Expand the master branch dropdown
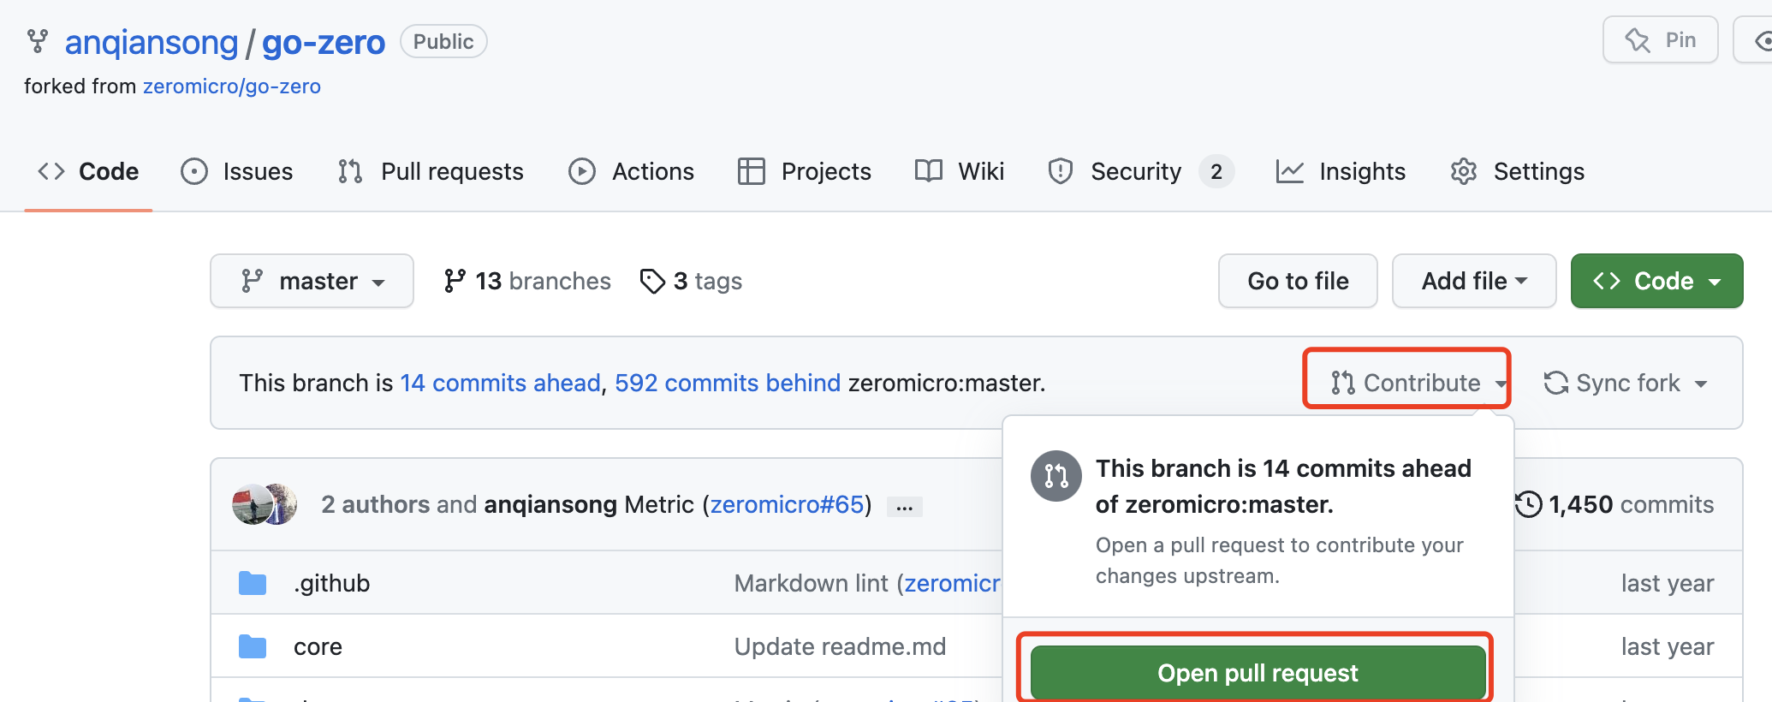1772x702 pixels. [x=312, y=281]
